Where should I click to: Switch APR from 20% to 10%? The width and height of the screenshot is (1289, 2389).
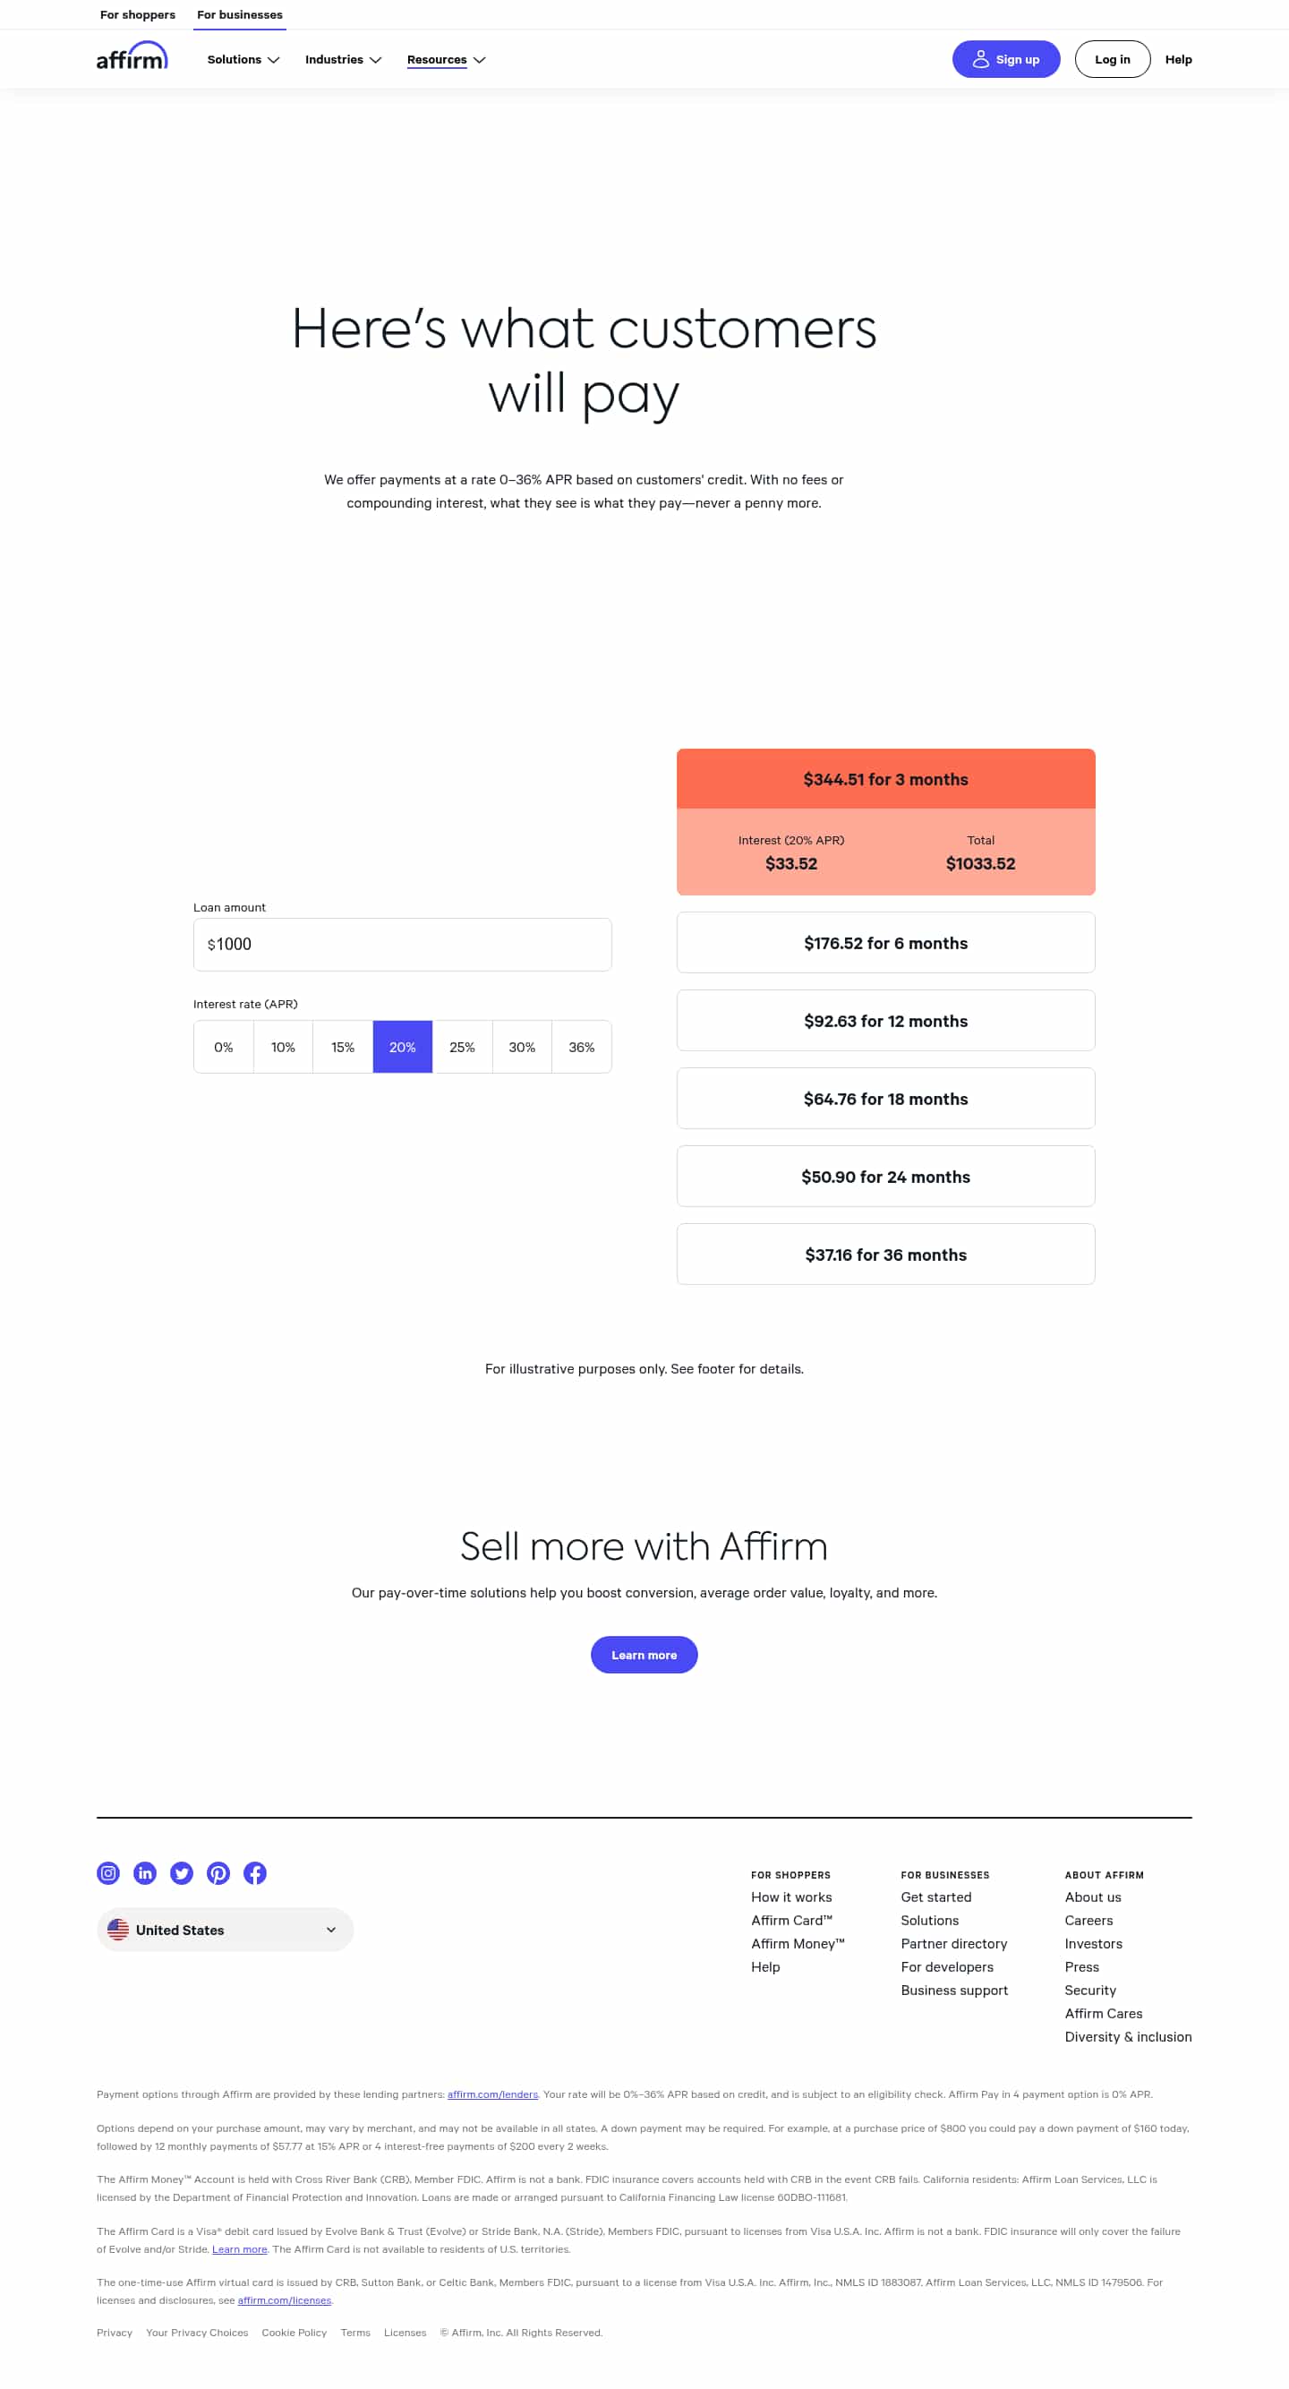pyautogui.click(x=282, y=1046)
